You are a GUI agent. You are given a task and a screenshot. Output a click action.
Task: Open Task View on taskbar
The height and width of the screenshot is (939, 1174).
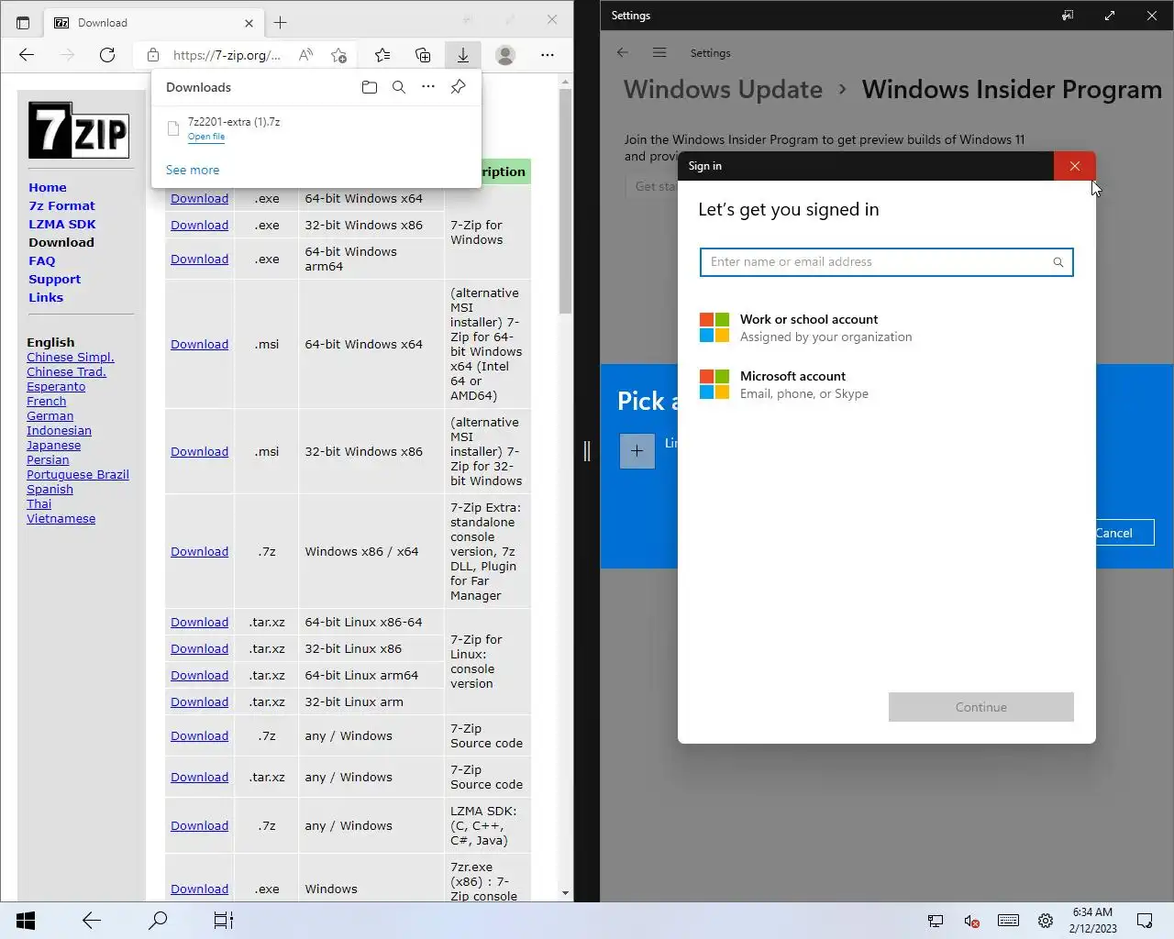click(224, 921)
